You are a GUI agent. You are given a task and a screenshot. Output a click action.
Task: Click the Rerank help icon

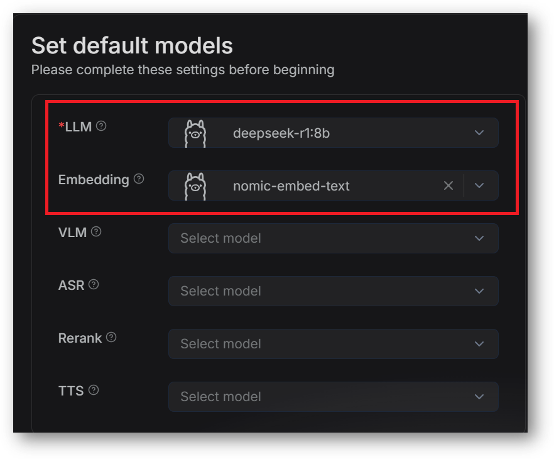pyautogui.click(x=111, y=336)
